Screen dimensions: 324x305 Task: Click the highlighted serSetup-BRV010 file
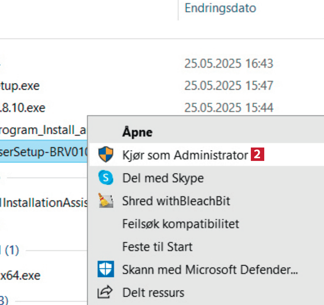click(43, 153)
